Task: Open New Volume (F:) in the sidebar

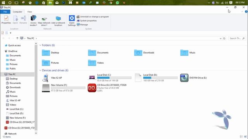Action: click(16, 118)
